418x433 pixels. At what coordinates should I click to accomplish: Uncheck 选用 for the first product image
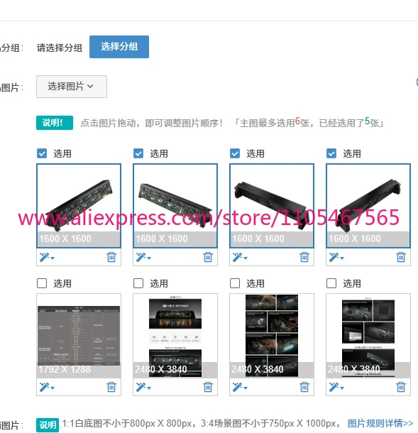pyautogui.click(x=42, y=153)
